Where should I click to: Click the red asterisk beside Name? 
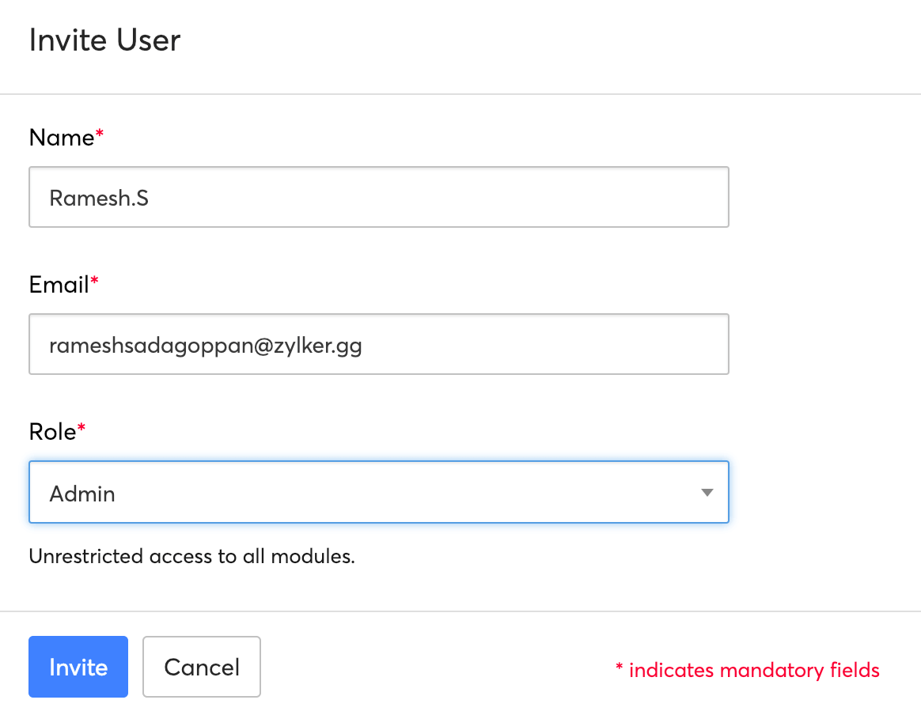98,132
